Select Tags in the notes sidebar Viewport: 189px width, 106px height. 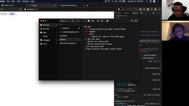point(49,32)
